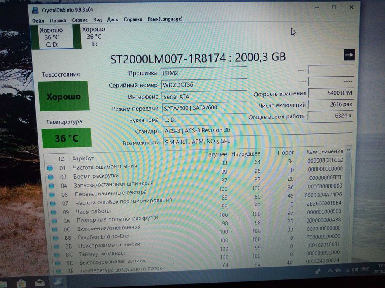The height and width of the screenshot is (288, 385).
Task: Click status dot for attribute 01
Action: pyautogui.click(x=50, y=168)
